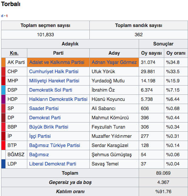Open the Bağımsız Türkiye Partisi link
This screenshot has width=188, height=196.
click(55, 146)
